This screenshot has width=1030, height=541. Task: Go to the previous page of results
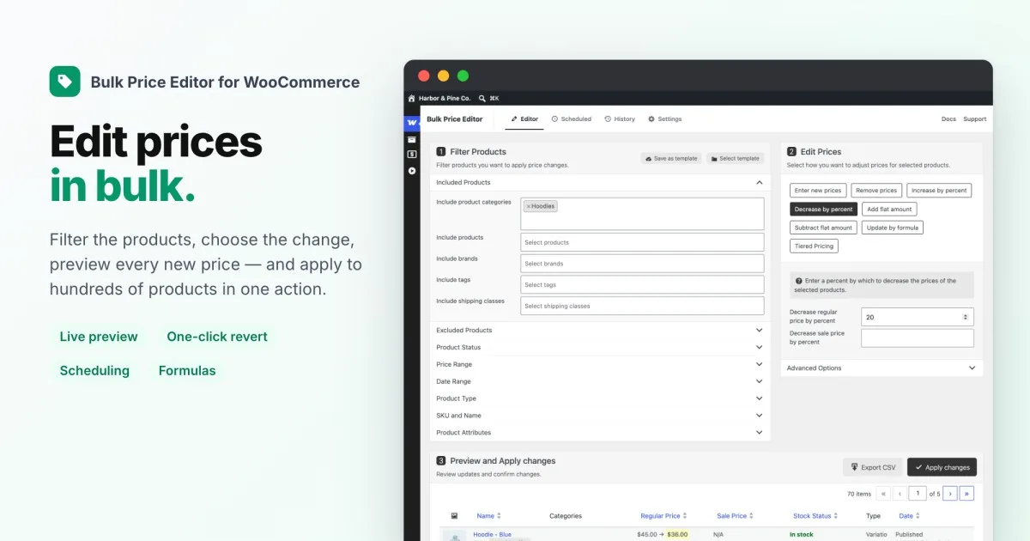[x=899, y=494]
